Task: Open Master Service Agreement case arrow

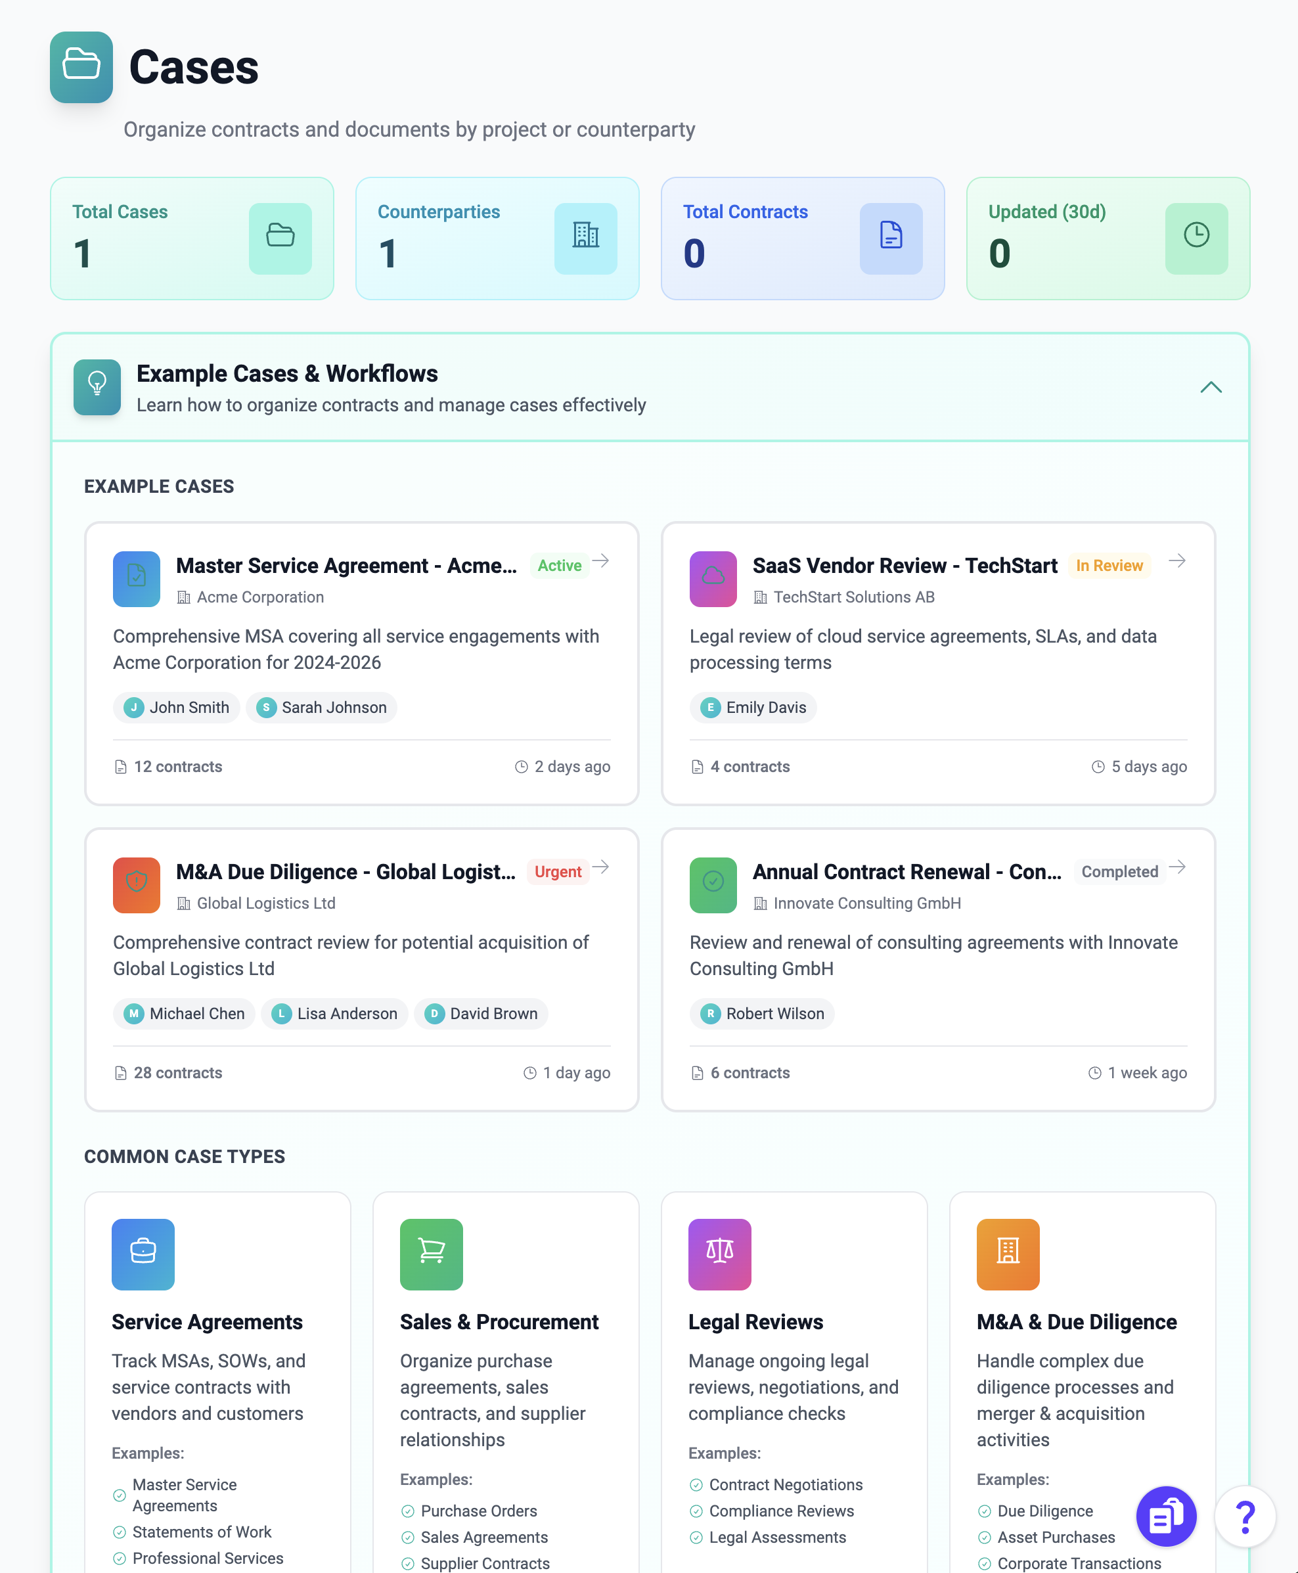Action: [600, 560]
